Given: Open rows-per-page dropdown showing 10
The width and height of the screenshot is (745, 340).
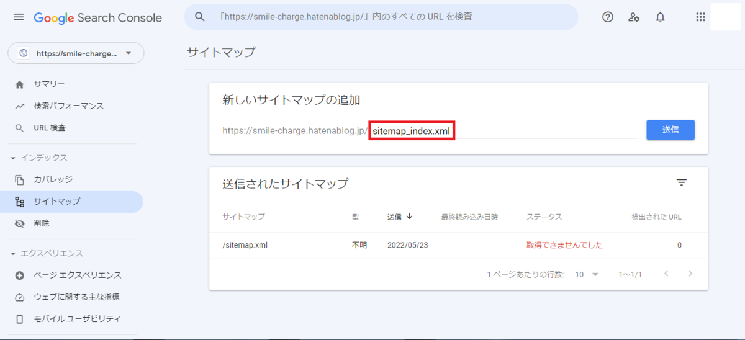Looking at the screenshot, I should click(586, 274).
